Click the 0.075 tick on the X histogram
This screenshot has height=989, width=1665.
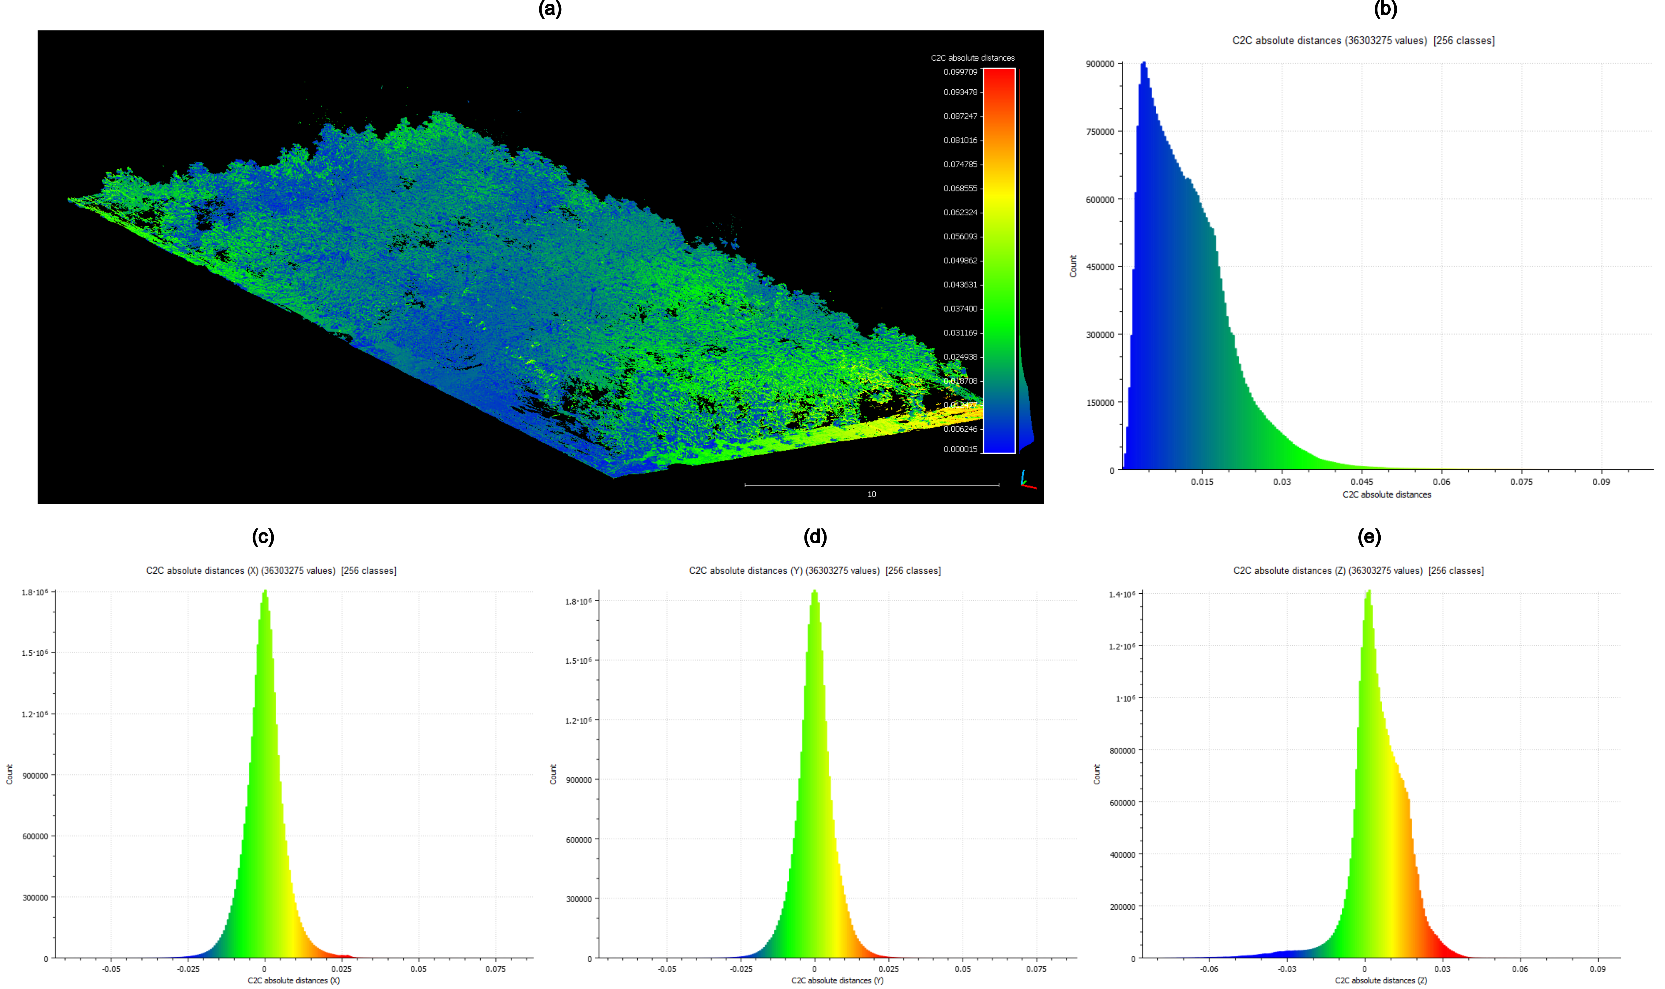495,969
